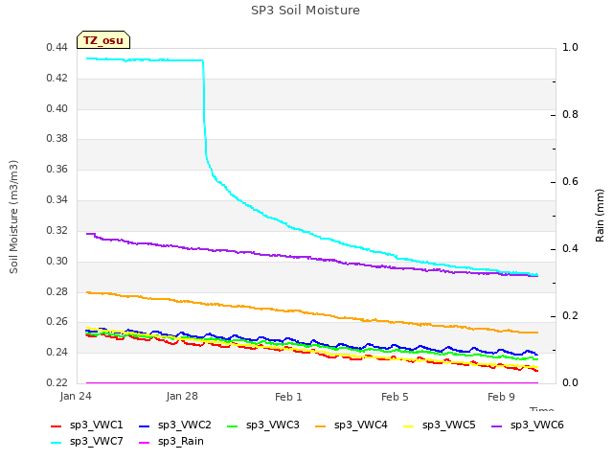613x460 pixels.
Task: Click the sp3_VWC2 blue legend swatch
Action: (x=145, y=426)
